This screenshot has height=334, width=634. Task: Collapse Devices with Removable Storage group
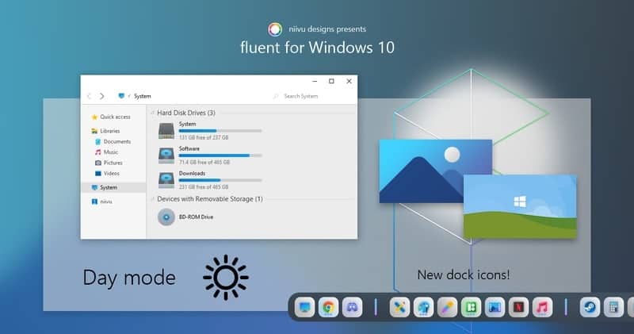pos(152,199)
